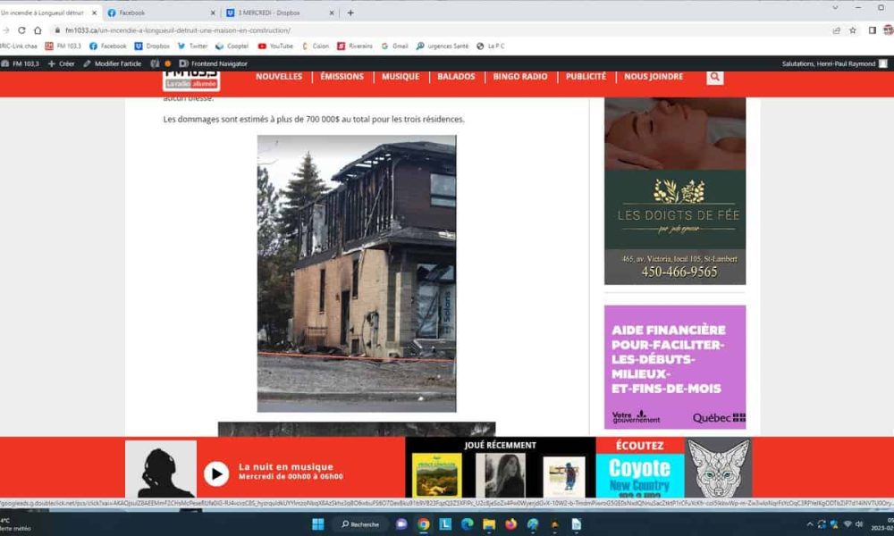
Task: Click Modifier l'article in admin bar
Action: tap(113, 63)
